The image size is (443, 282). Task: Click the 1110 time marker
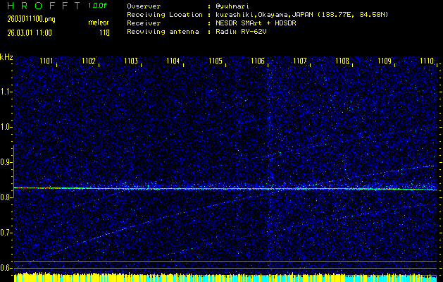[x=426, y=61]
